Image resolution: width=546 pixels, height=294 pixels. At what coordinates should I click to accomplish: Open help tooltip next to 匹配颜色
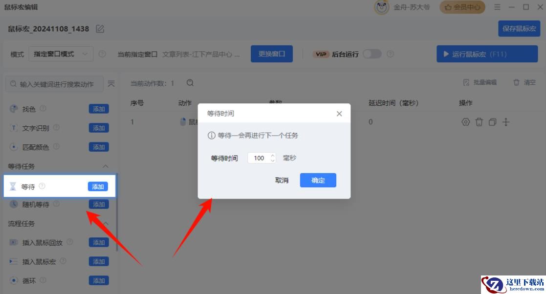pos(56,147)
